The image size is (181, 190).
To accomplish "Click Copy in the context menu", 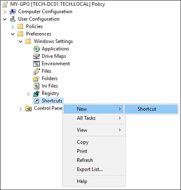I will pyautogui.click(x=93, y=142).
